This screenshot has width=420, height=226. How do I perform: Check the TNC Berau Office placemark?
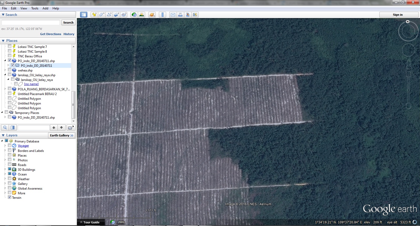tap(10, 56)
